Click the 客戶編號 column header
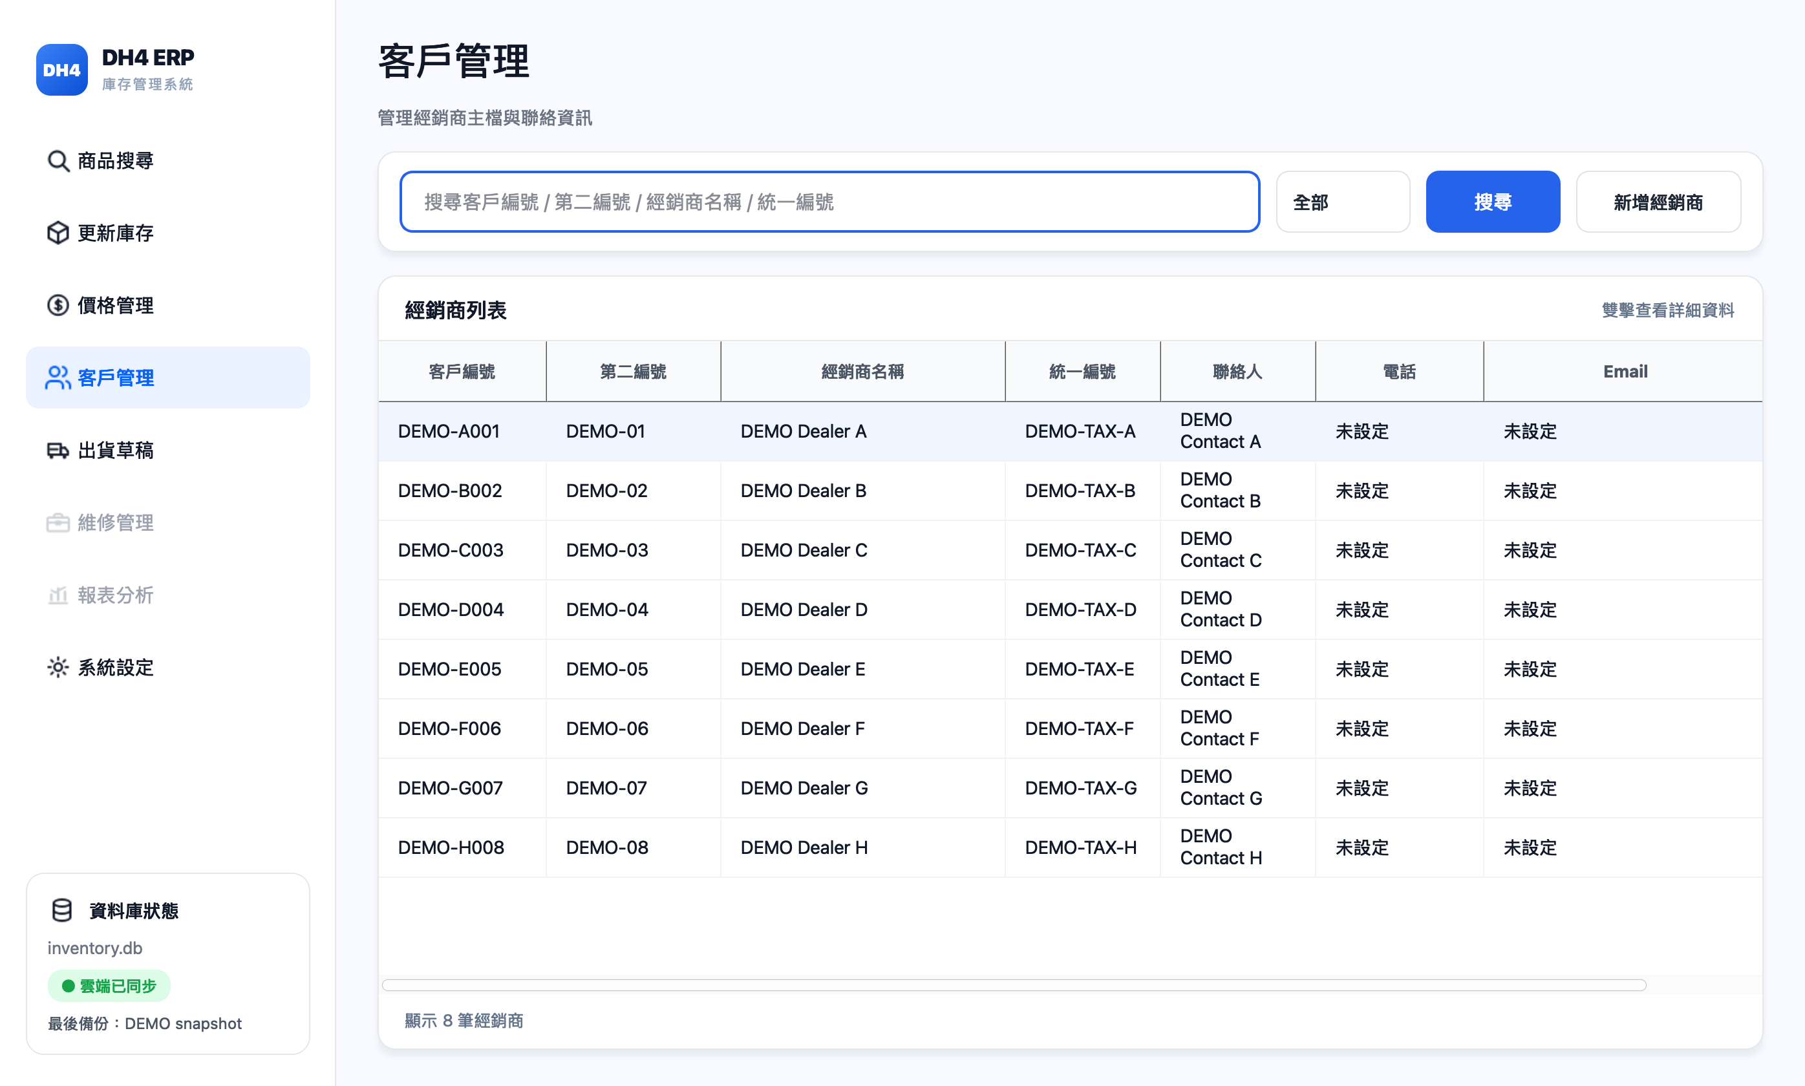This screenshot has height=1086, width=1805. point(462,372)
